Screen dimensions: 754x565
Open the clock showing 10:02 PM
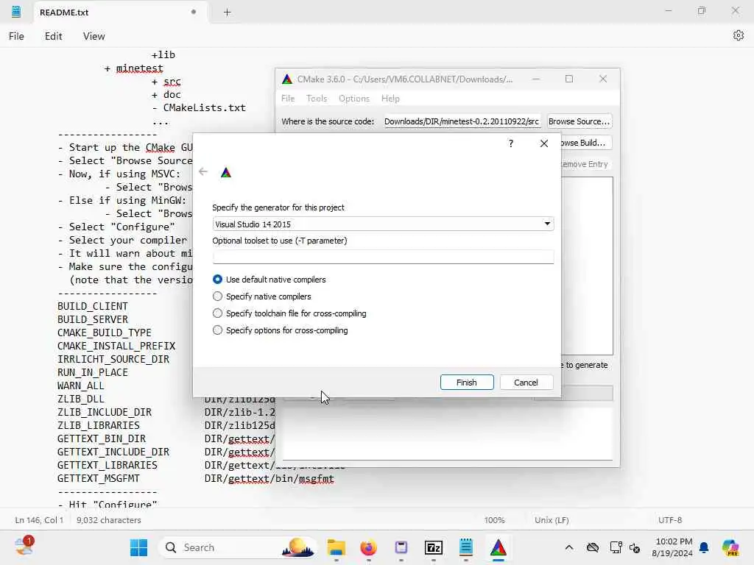point(673,547)
